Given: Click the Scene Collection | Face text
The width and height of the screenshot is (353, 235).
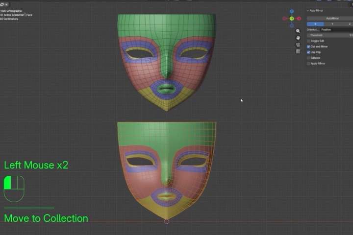Looking at the screenshot, I should coord(18,15).
